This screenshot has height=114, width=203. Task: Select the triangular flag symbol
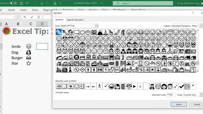134,63
